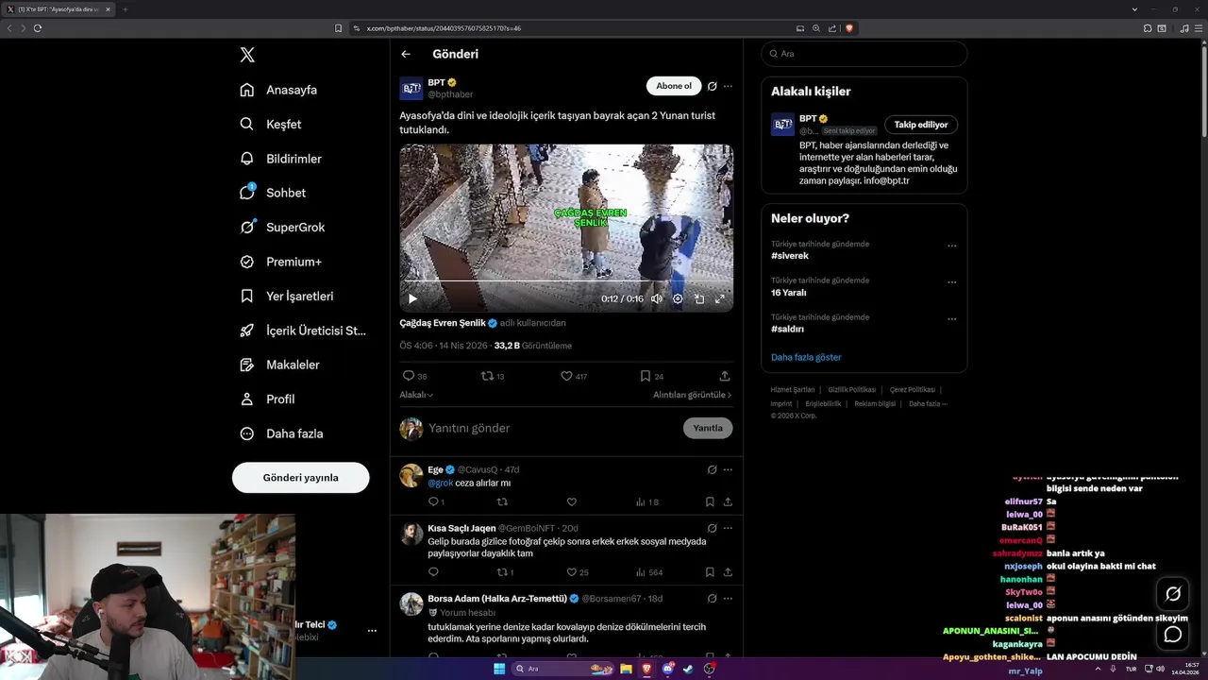
Task: Reply to Kısa Saçlı Jaqen's comment
Action: pos(433,572)
